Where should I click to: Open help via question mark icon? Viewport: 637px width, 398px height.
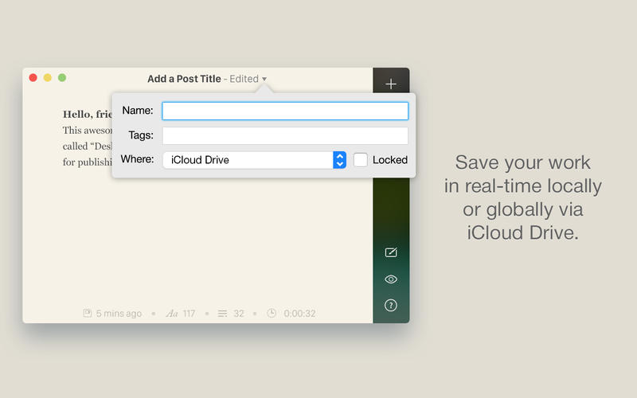(x=391, y=306)
